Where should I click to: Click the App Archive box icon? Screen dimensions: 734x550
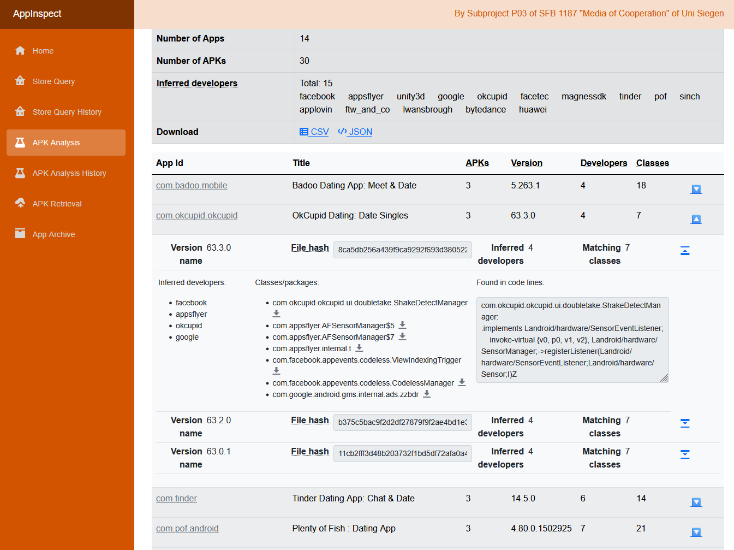pyautogui.click(x=20, y=234)
